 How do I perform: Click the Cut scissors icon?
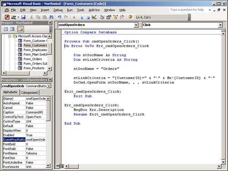[x=31, y=17]
